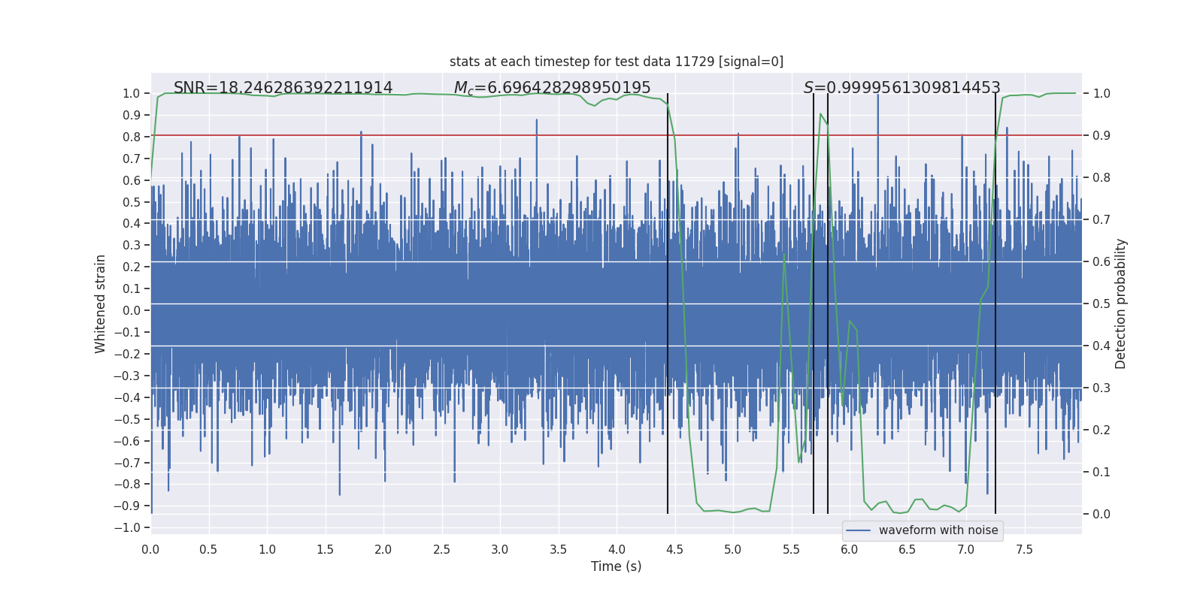Click the 7.5 tick label on the time axis
Image resolution: width=1203 pixels, height=601 pixels.
(x=1024, y=550)
